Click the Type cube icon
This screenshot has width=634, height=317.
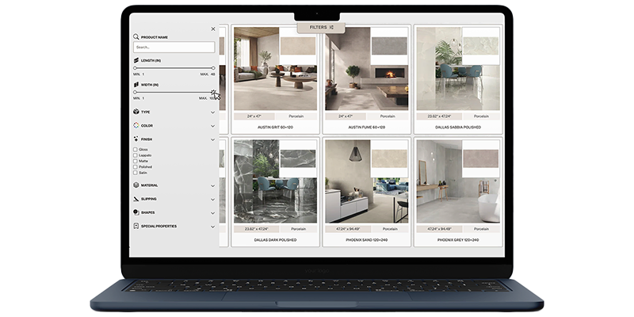click(x=136, y=113)
